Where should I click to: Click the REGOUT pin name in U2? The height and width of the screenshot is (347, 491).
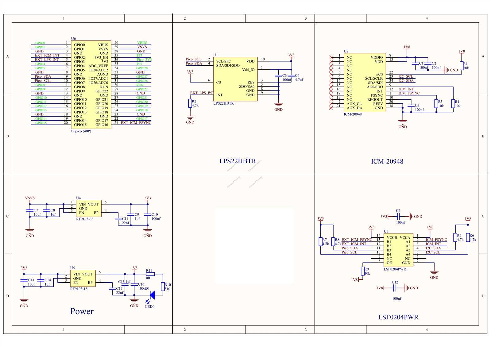click(x=375, y=99)
